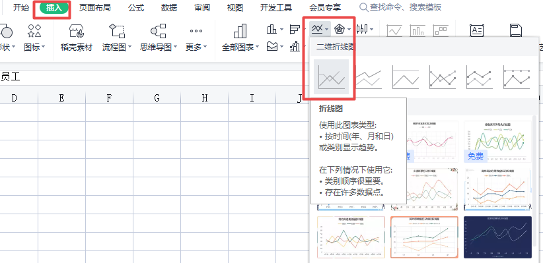Screen dimensions: 543x263
Task: Select the orange and blue line chart template
Action: tap(497, 189)
